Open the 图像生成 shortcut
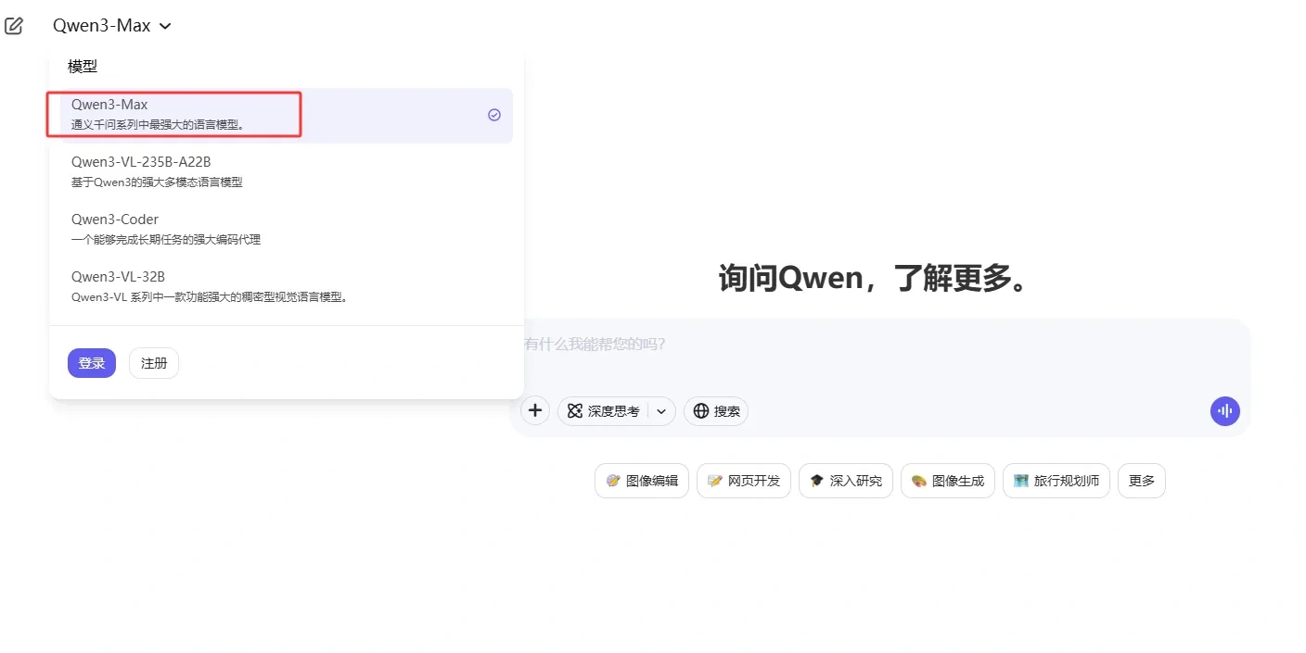This screenshot has height=653, width=1306. pos(947,480)
